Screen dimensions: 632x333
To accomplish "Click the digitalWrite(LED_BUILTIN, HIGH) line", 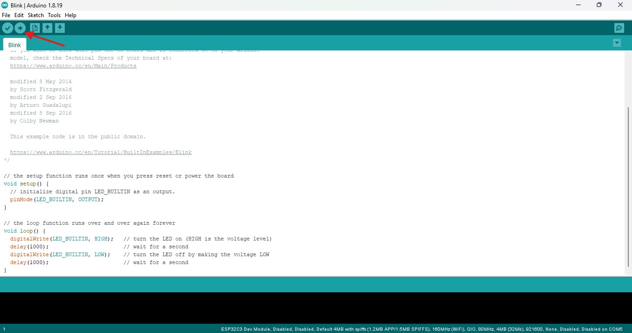I will [x=62, y=239].
